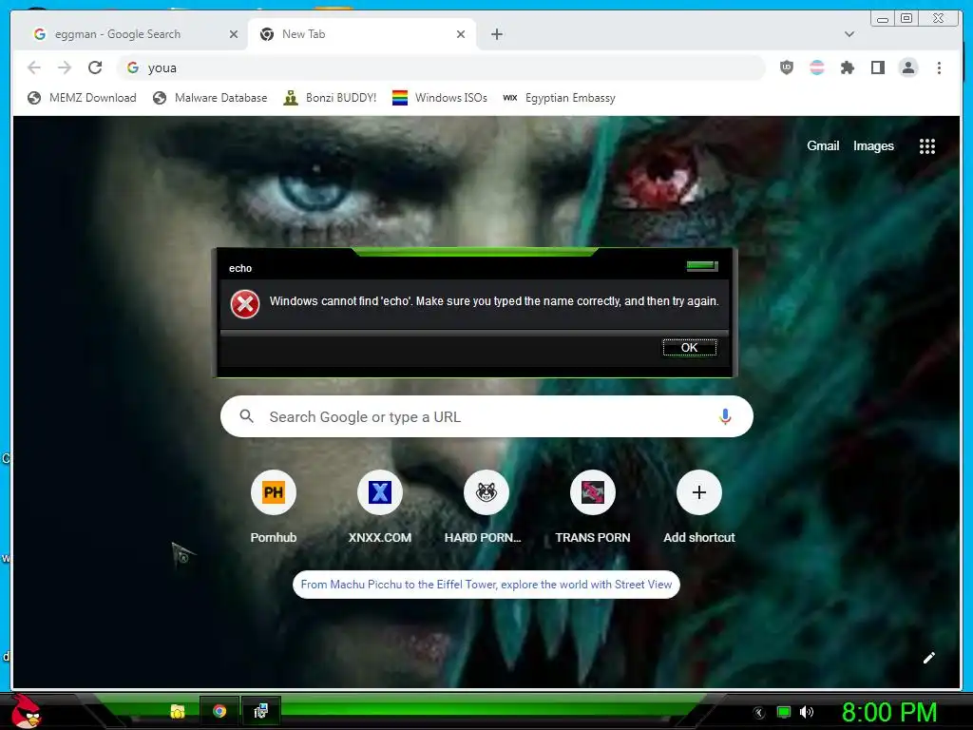Open the XNXX.COM shortcut tile

380,508
